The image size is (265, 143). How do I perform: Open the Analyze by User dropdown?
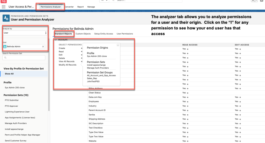click(x=25, y=33)
